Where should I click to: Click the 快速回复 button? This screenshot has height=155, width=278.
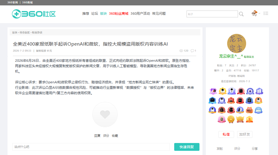(x=187, y=147)
